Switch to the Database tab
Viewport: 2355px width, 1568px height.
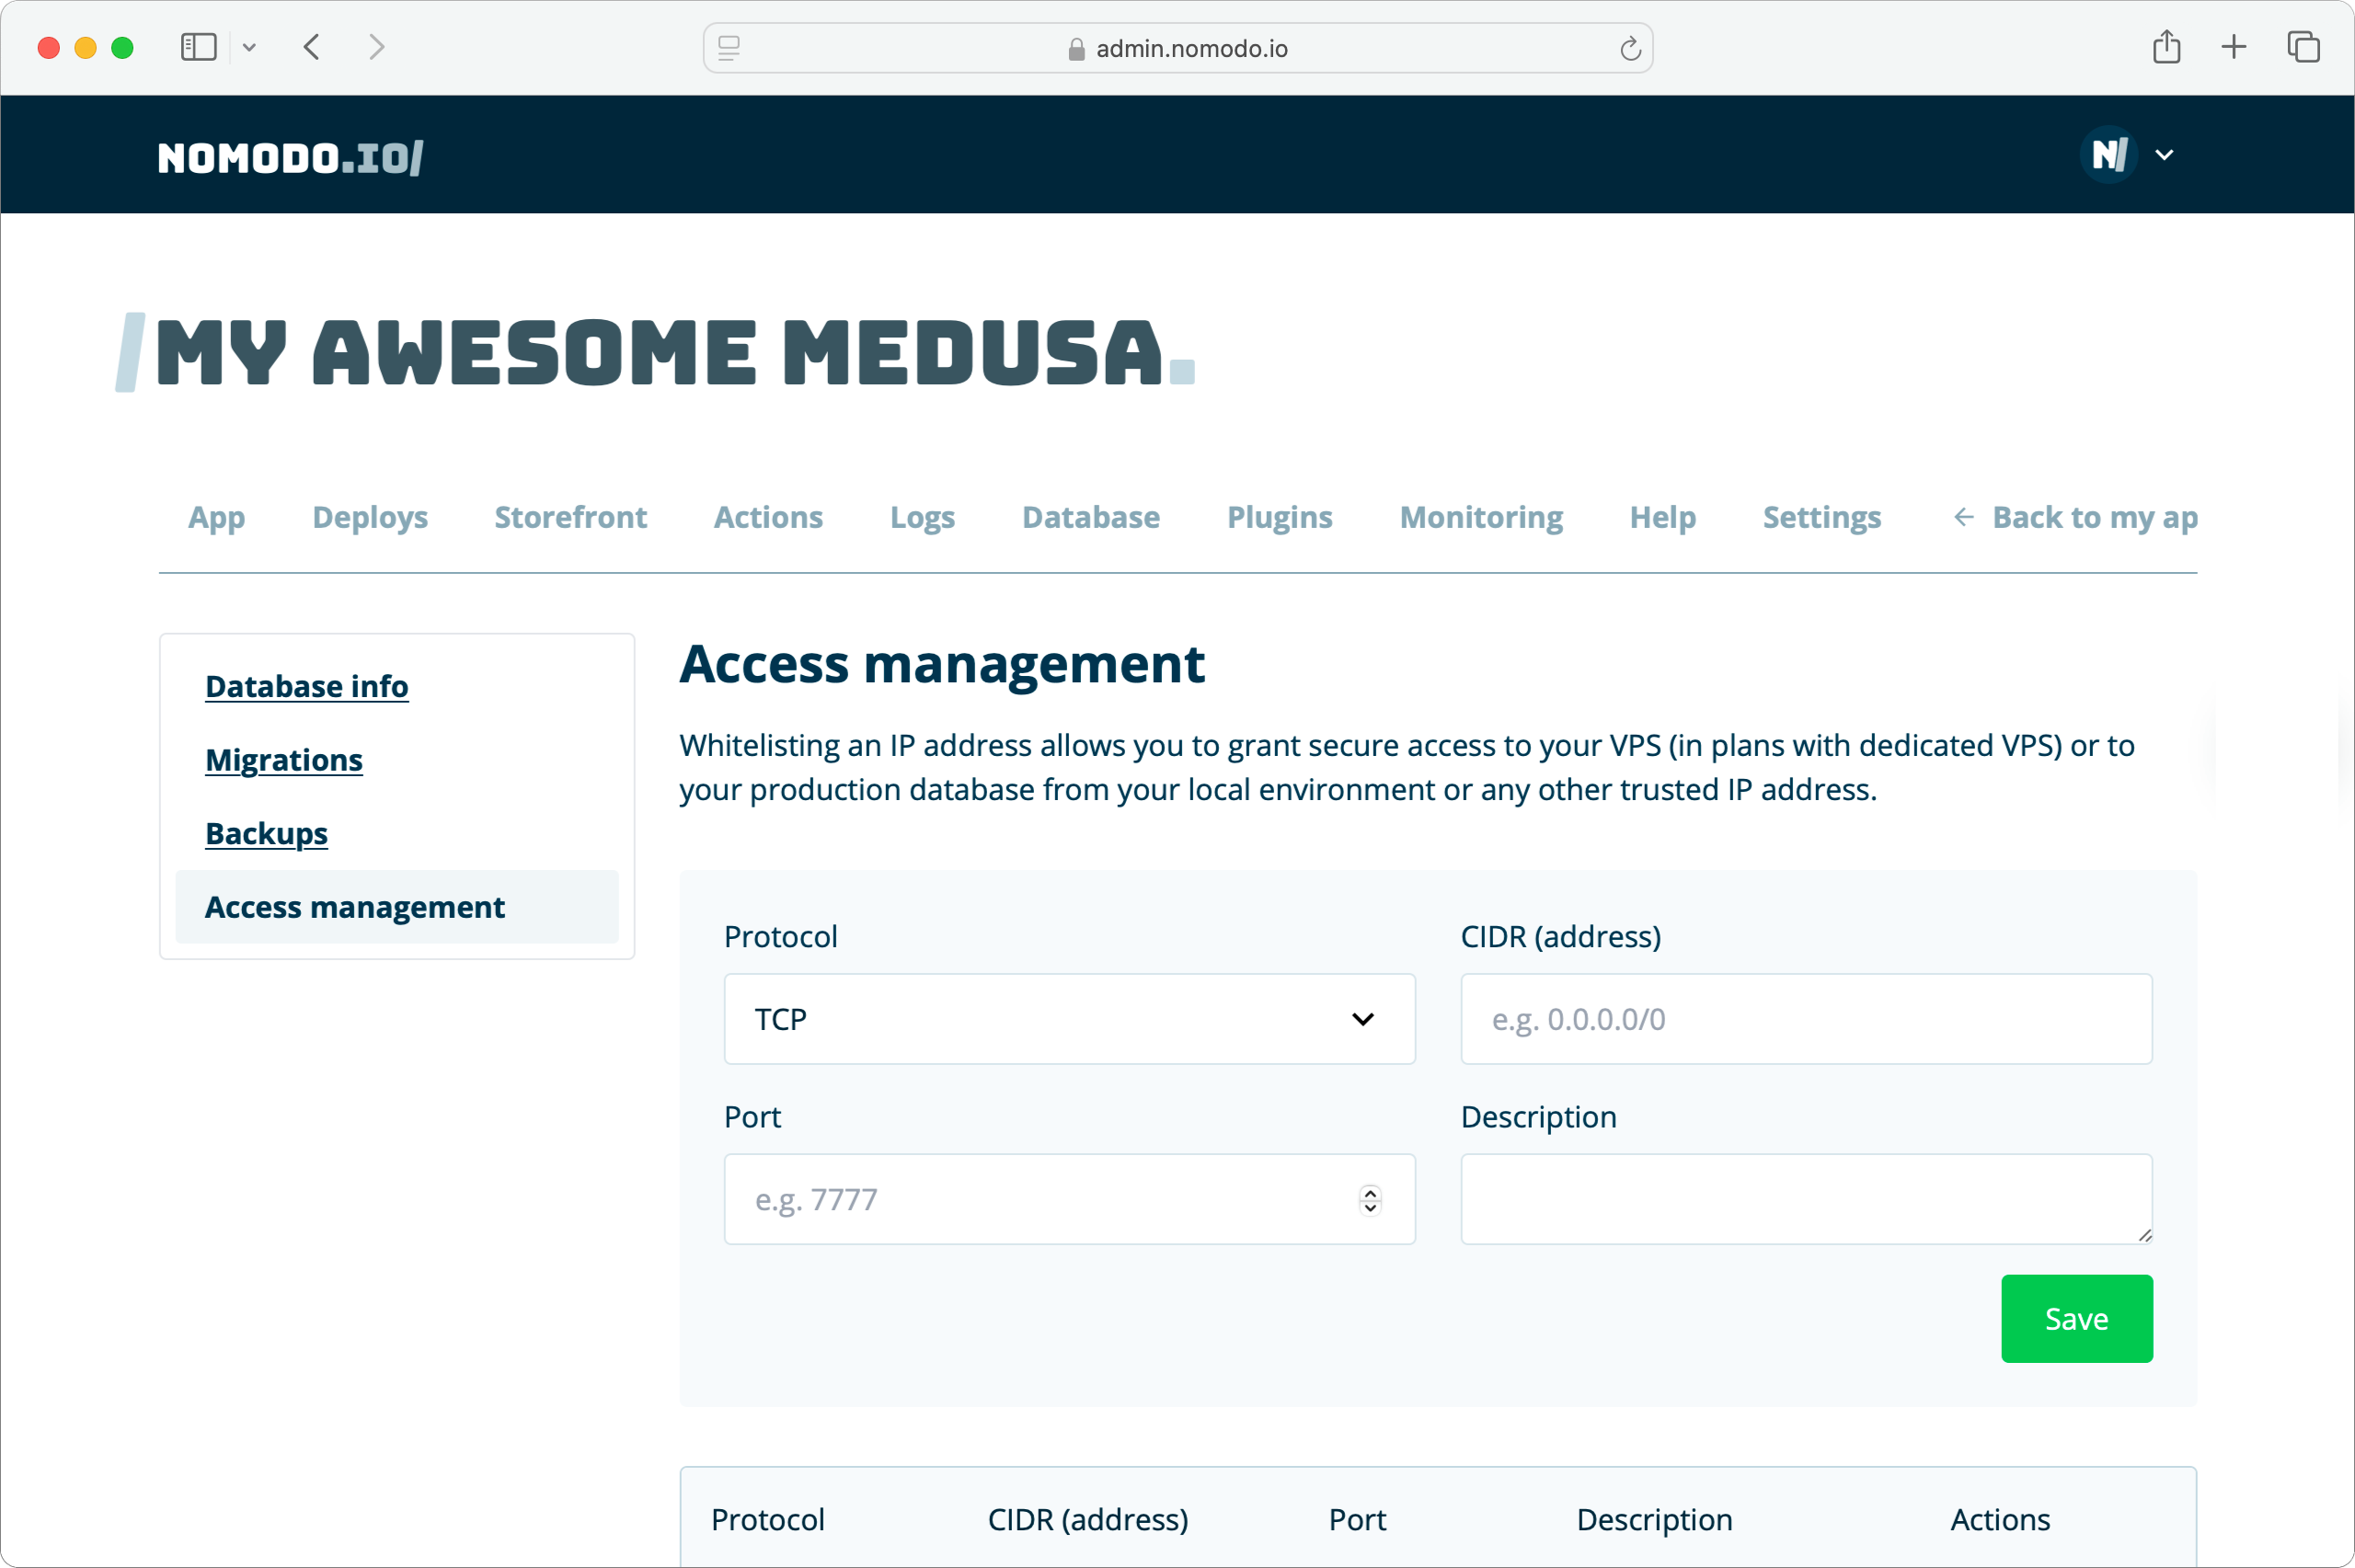click(1090, 517)
